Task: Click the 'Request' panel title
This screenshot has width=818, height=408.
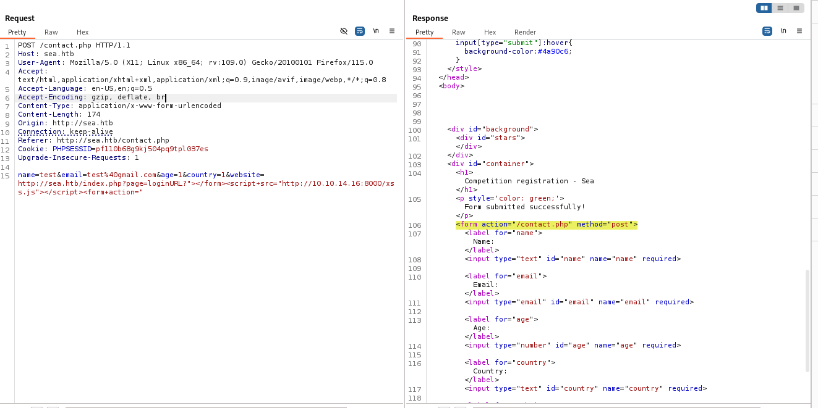Action: tap(20, 19)
